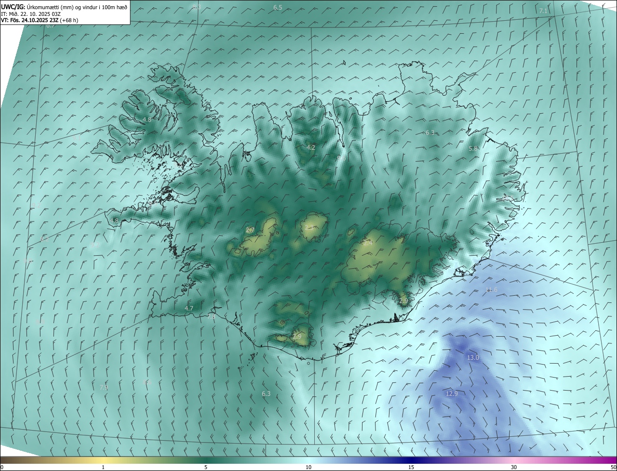The image size is (617, 471).
Task: Click the 4.2 value label
Action: (311, 147)
